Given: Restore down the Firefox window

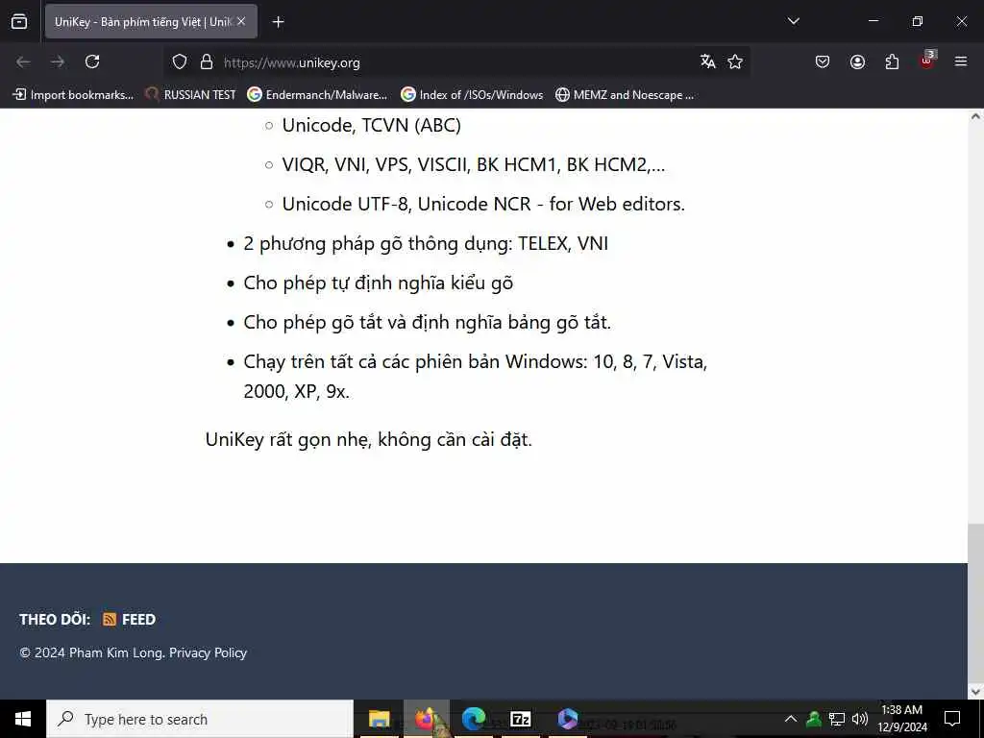Looking at the screenshot, I should (x=918, y=21).
